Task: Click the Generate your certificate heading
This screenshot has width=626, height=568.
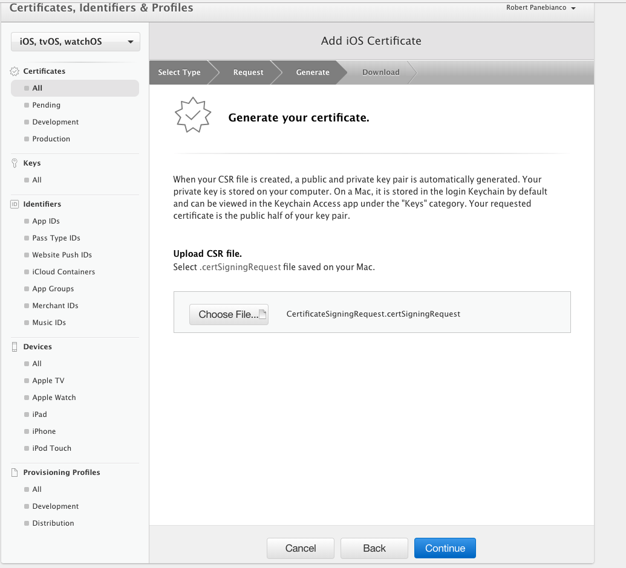Action: coord(299,118)
